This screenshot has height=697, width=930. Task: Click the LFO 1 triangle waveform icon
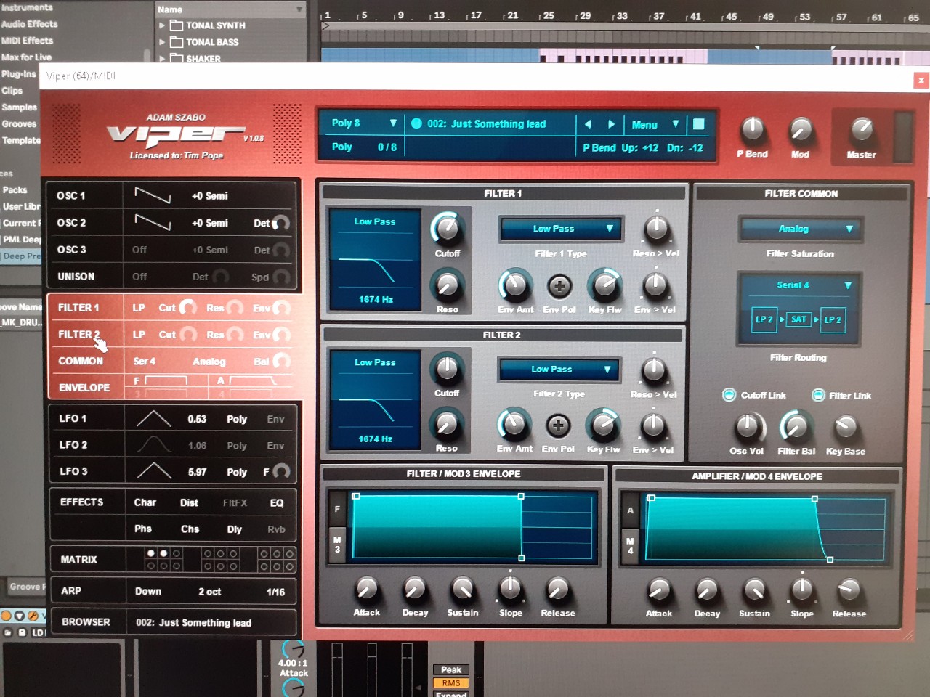pyautogui.click(x=154, y=419)
